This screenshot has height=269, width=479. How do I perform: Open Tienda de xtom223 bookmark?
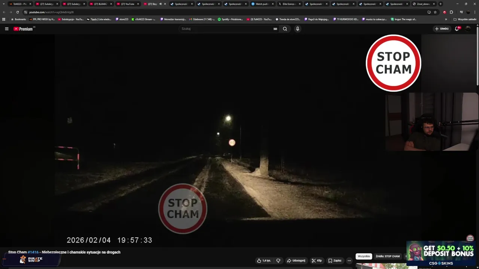coord(288,19)
